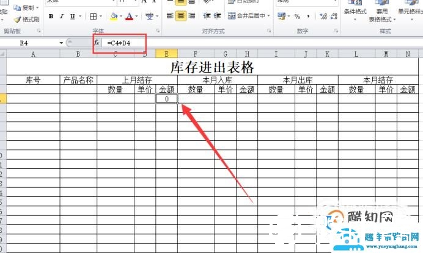Click the 本月出库 header cell
The height and width of the screenshot is (253, 423).
coord(298,80)
